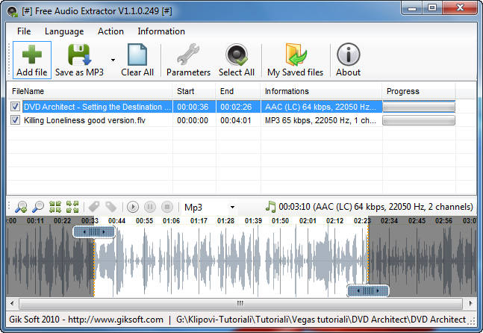
Task: Stop the audio preview
Action: click(167, 207)
